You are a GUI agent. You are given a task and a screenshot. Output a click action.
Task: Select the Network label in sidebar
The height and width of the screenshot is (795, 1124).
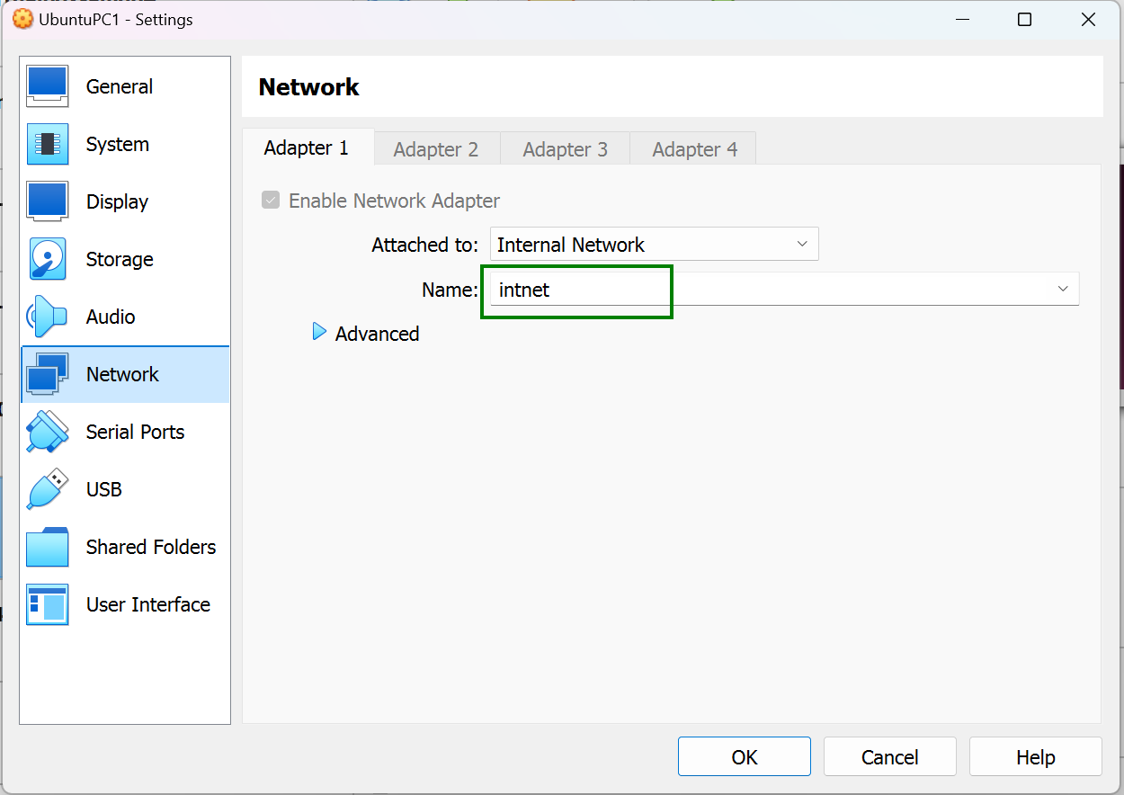[x=122, y=374]
